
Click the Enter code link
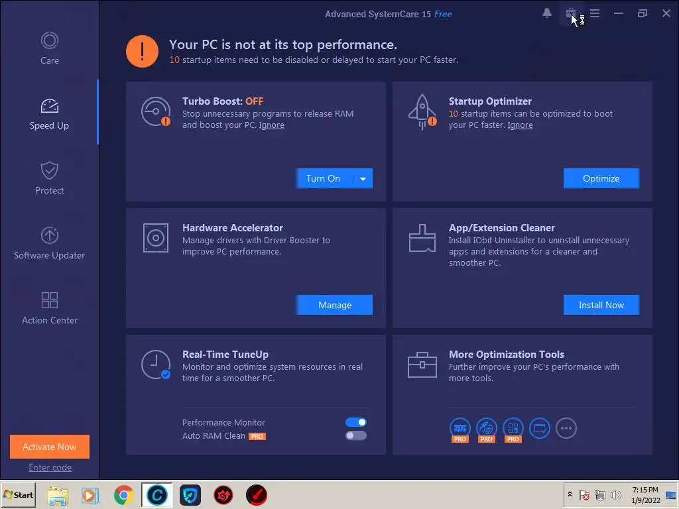click(50, 467)
